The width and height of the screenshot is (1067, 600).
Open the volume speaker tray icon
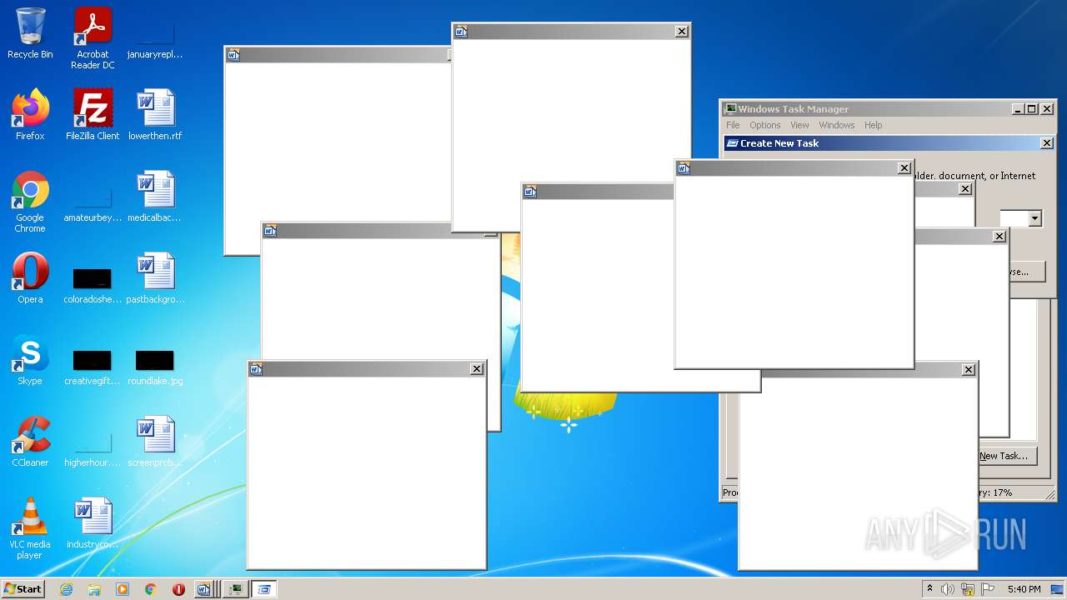948,589
